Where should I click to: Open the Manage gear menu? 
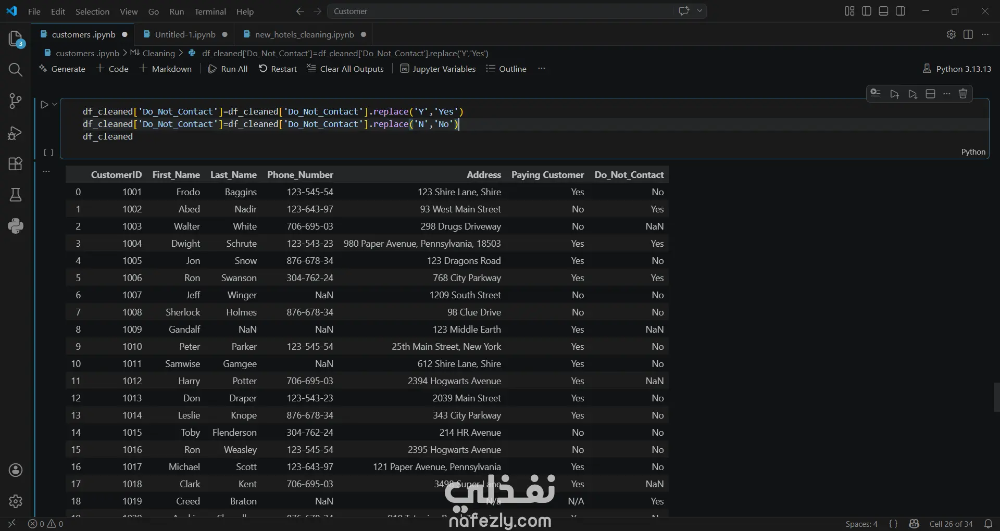[16, 501]
